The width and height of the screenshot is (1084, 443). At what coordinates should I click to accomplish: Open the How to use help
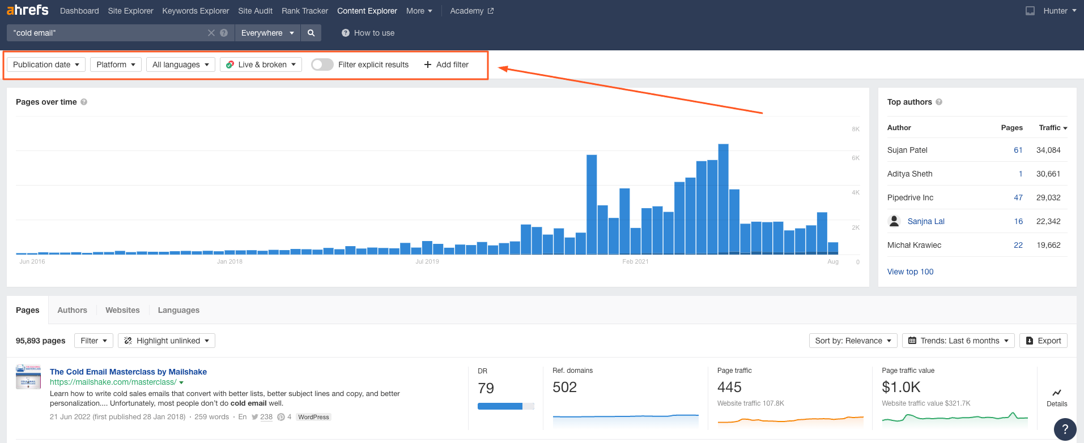click(368, 33)
